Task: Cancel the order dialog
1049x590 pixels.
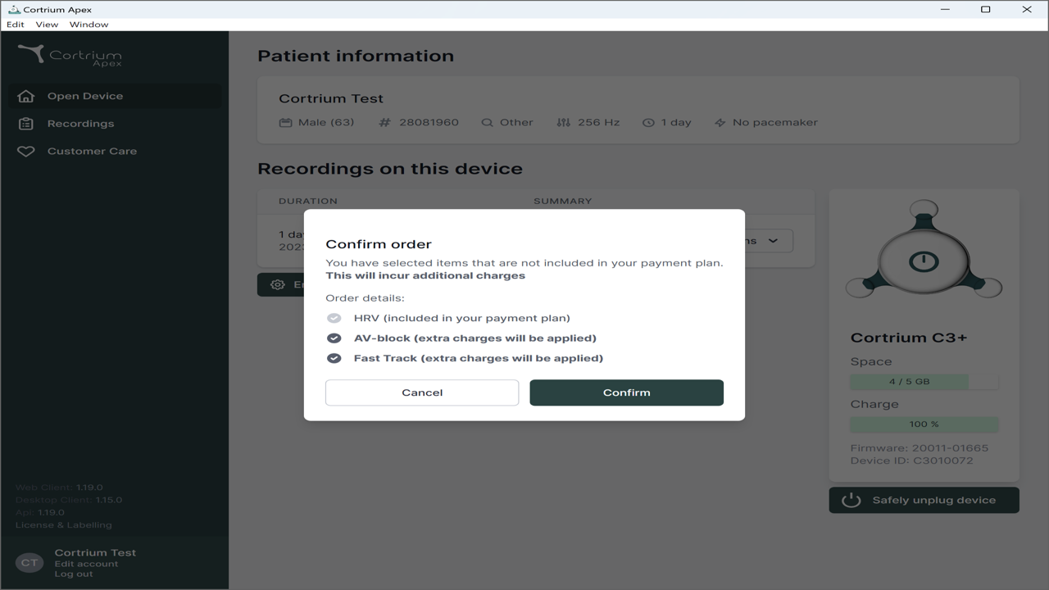Action: [x=422, y=393]
